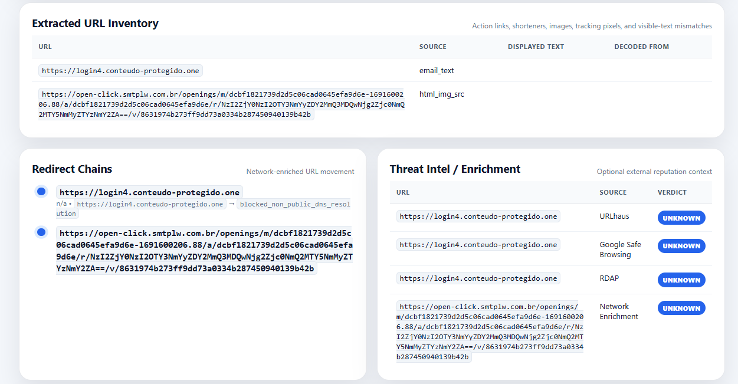
Task: Click the first redirect chain blue dot
Action: coord(41,192)
